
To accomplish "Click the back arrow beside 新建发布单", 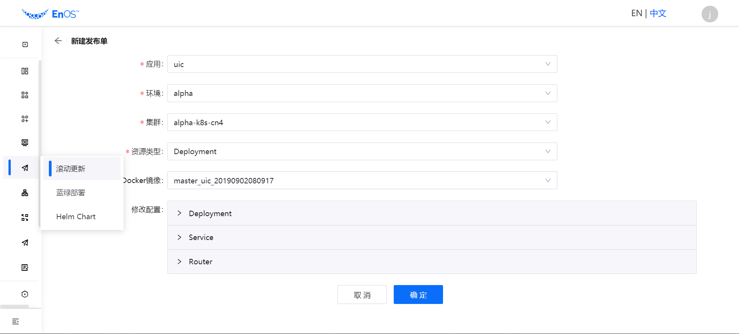I will click(58, 41).
